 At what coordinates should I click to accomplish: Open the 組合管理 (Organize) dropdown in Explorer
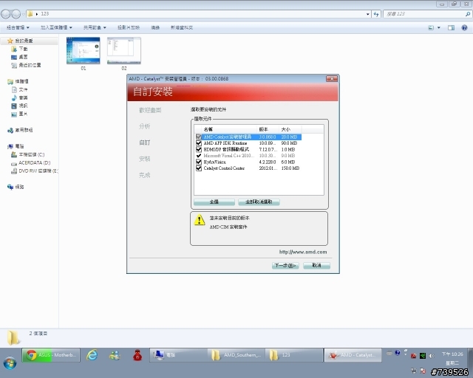[18, 27]
